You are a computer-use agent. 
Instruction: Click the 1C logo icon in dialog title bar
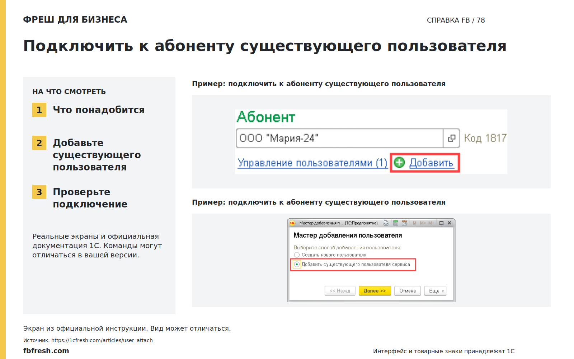[x=292, y=223]
